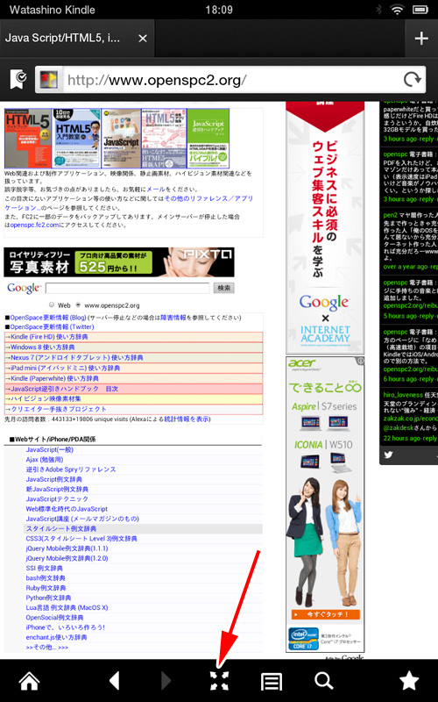Open the ハイビジョン映像素材集 link

coord(46,398)
